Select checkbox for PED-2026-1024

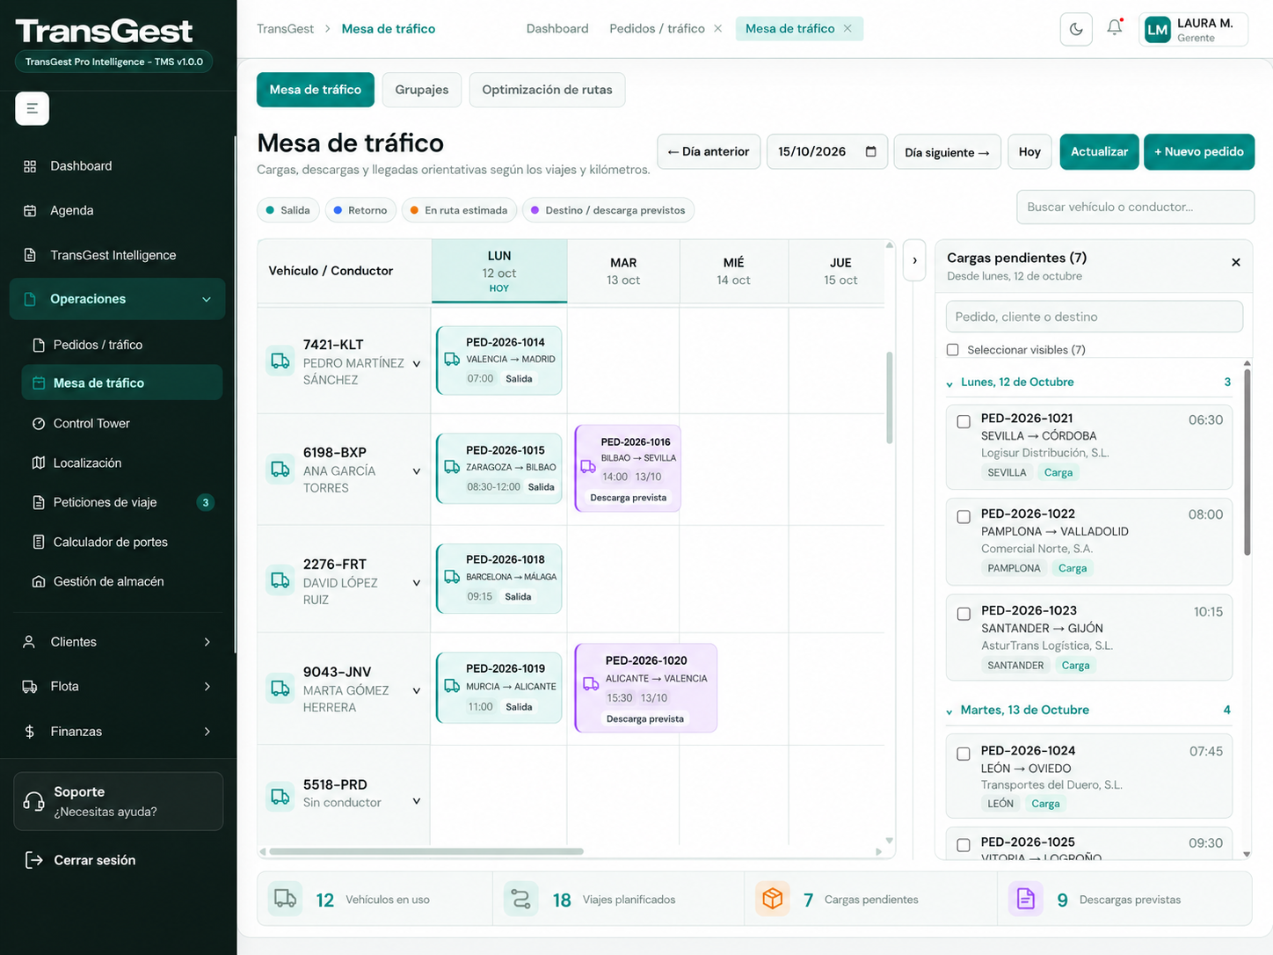pyautogui.click(x=964, y=755)
